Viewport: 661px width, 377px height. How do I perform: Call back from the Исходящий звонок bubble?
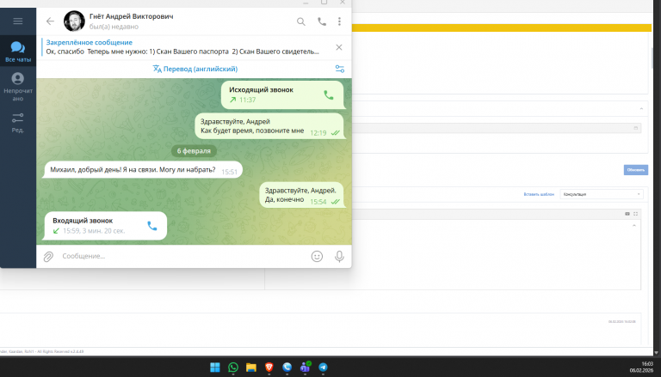pyautogui.click(x=329, y=95)
